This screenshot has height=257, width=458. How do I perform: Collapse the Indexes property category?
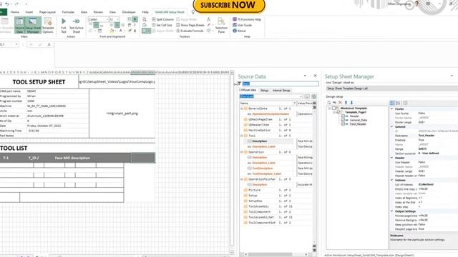pyautogui.click(x=392, y=180)
